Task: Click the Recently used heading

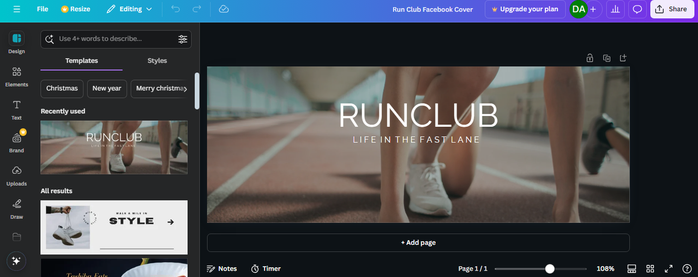Action: coord(63,111)
